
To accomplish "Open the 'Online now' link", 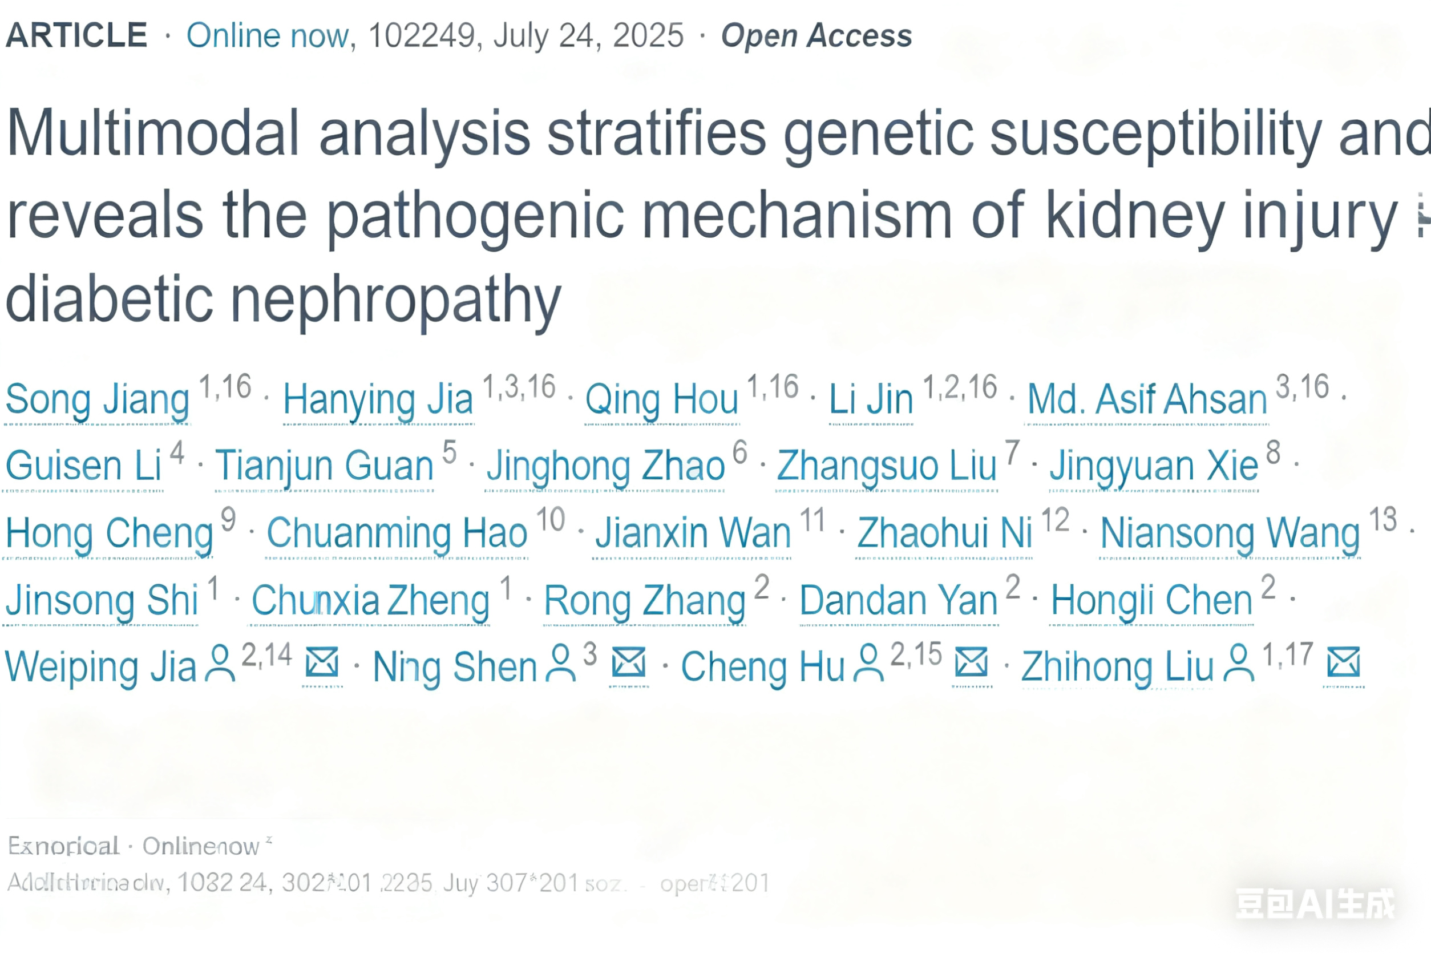I will 268,35.
